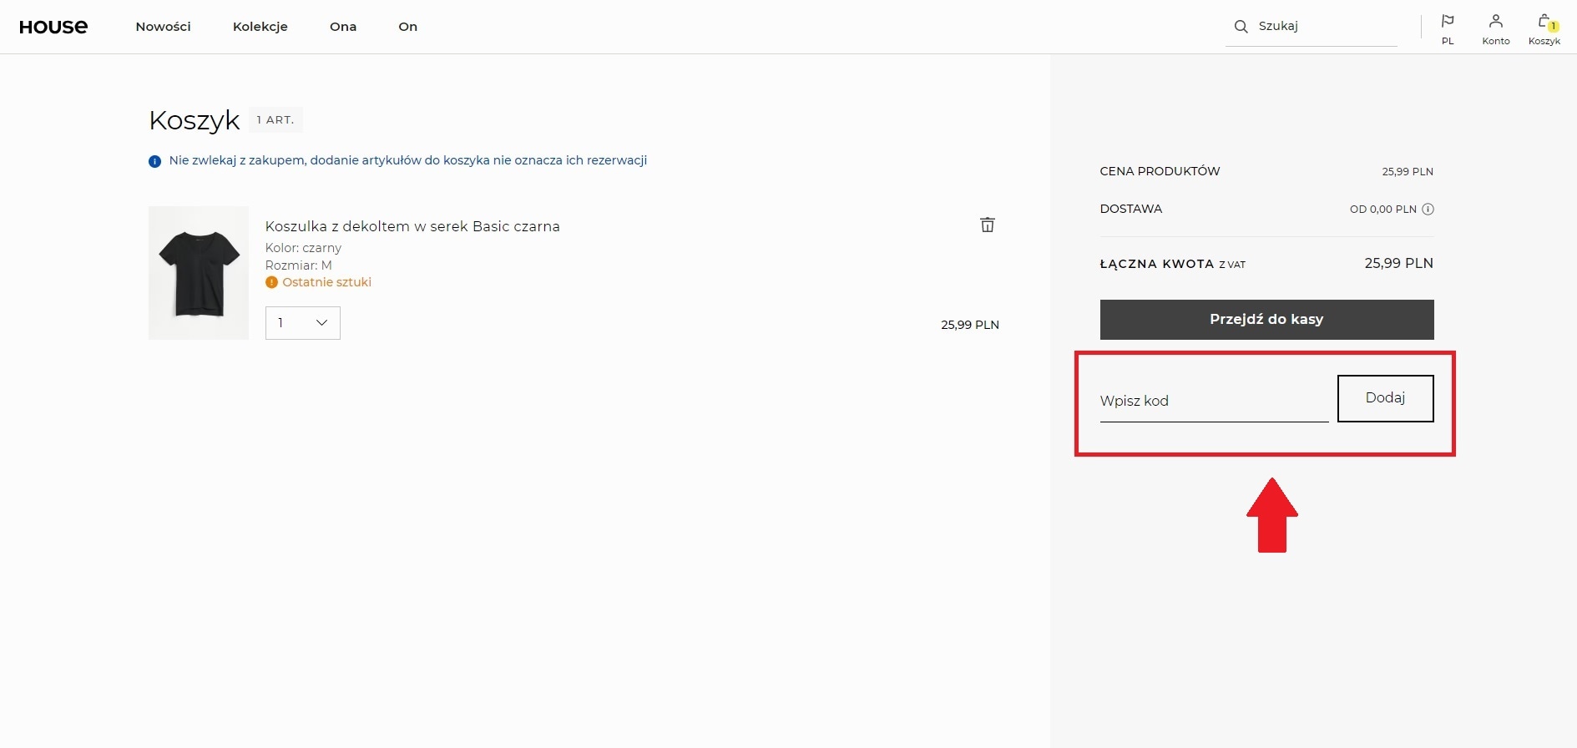This screenshot has width=1577, height=748.
Task: Click the DOSTAWA label
Action: pyautogui.click(x=1131, y=209)
